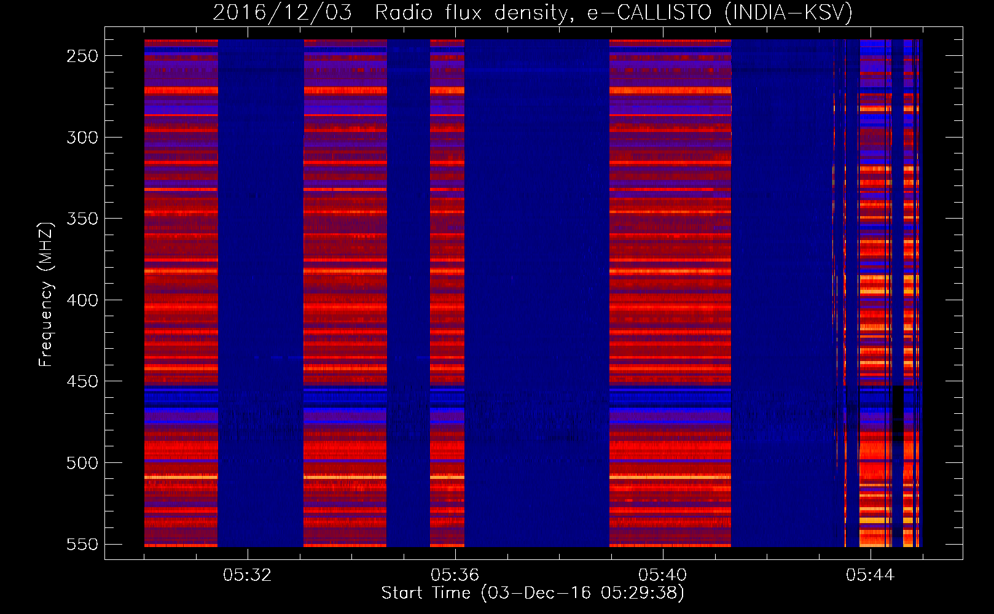Image resolution: width=994 pixels, height=614 pixels.
Task: Click the 450 frequency tick label
Action: (x=82, y=382)
